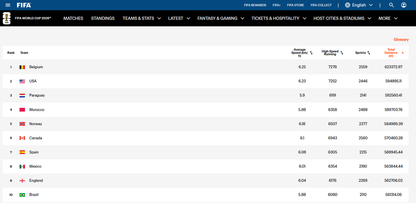Click the Average Speed column header
The width and height of the screenshot is (416, 203).
(x=300, y=53)
